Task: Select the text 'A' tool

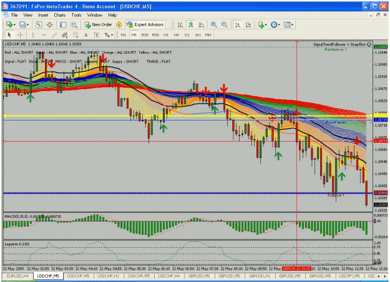Action: pos(86,35)
